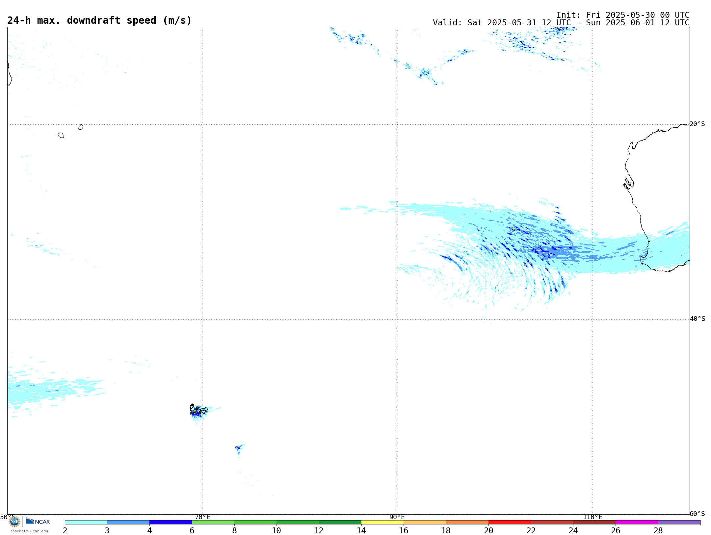Click the muted red 22-24 m/s swatch

tap(552, 522)
